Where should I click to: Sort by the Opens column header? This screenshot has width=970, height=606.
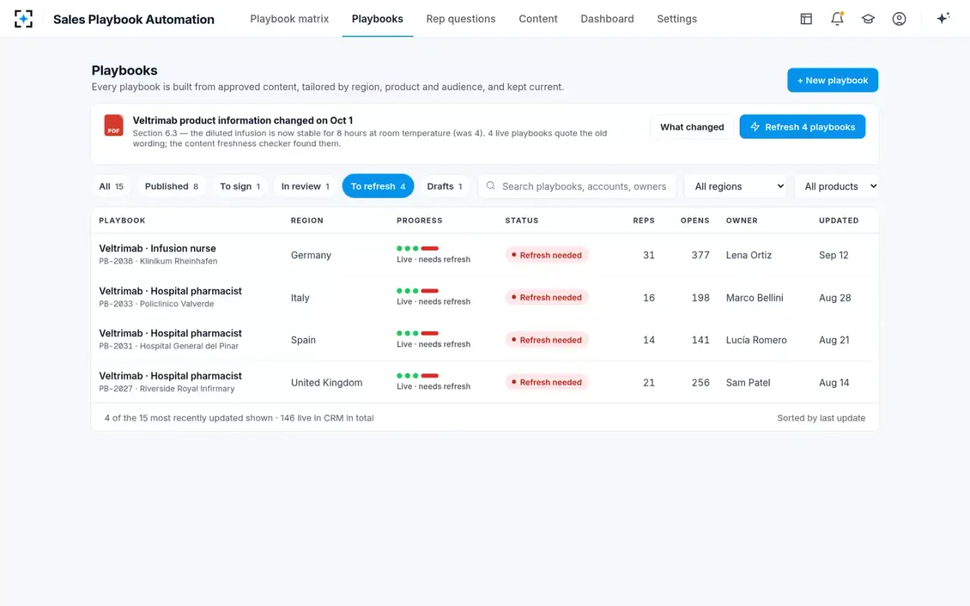[695, 220]
